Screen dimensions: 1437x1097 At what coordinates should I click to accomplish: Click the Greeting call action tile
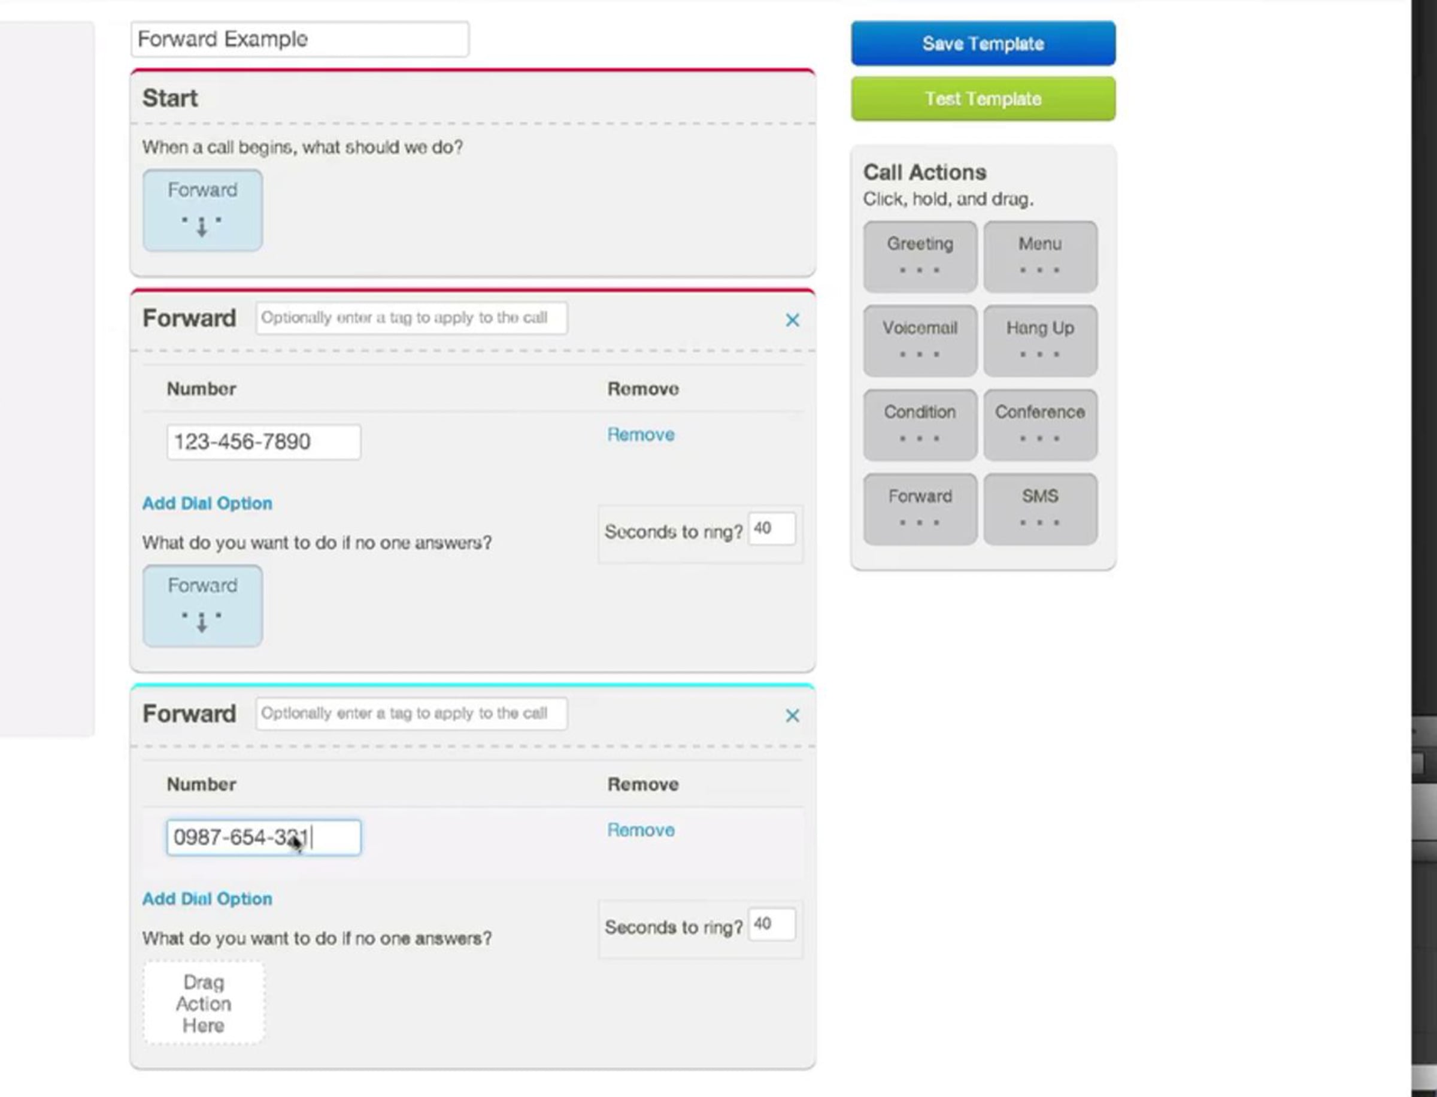[919, 256]
